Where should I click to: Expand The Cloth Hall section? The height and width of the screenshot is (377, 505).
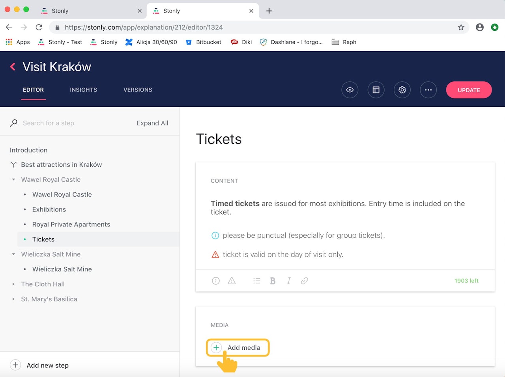pyautogui.click(x=13, y=284)
